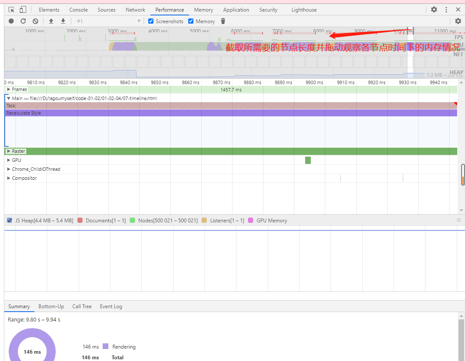
Task: Open the capture settings gear
Action: pos(457,21)
